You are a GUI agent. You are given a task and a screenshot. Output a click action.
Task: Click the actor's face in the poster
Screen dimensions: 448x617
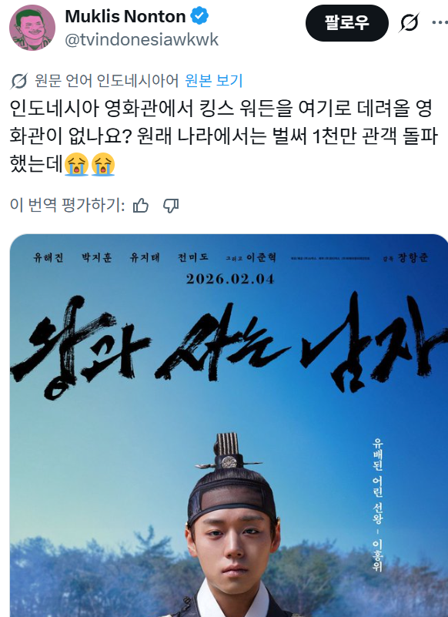[x=232, y=551]
